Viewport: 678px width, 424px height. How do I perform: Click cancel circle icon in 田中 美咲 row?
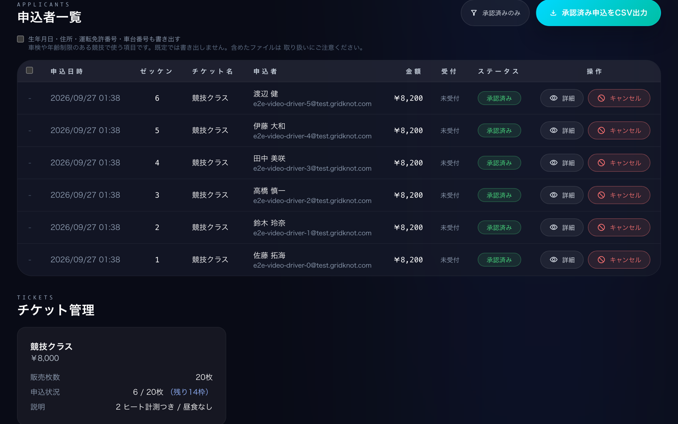(x=601, y=163)
